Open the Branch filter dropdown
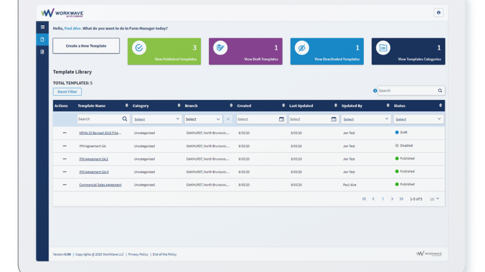Screen dimensions: 485x272 (x=203, y=120)
